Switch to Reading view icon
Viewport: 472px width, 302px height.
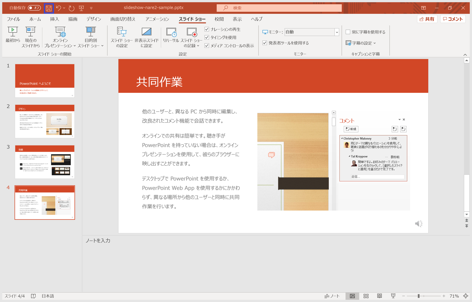380,296
